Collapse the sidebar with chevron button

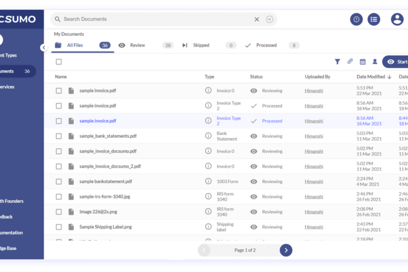(x=44, y=48)
